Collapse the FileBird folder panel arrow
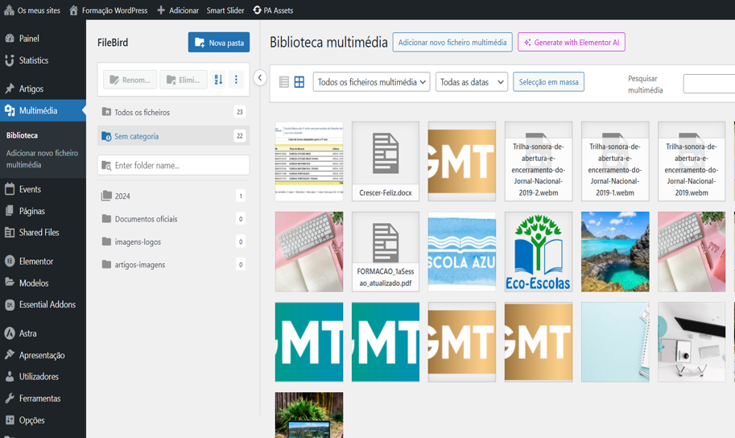 point(260,78)
